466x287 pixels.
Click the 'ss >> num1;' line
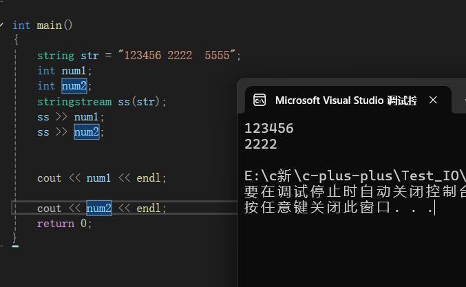point(71,117)
